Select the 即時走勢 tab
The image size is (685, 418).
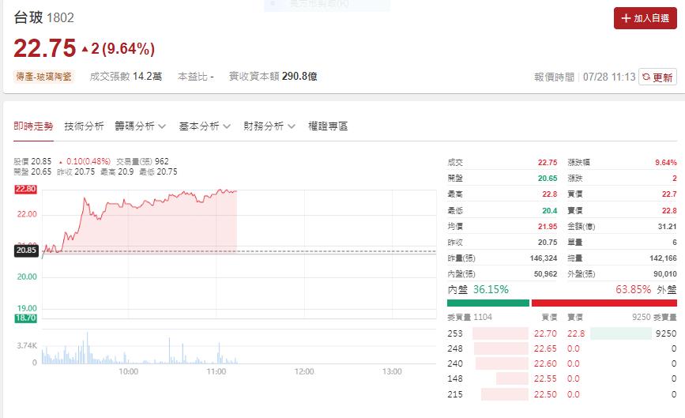pyautogui.click(x=33, y=126)
